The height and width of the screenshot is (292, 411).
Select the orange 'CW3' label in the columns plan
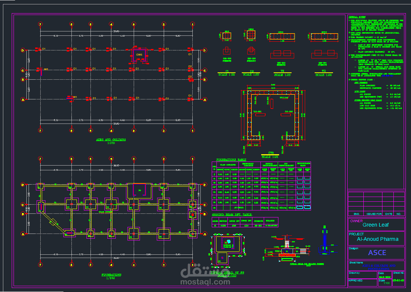click(x=139, y=54)
